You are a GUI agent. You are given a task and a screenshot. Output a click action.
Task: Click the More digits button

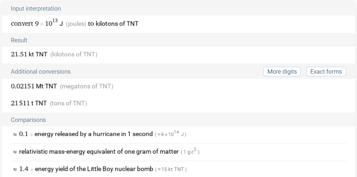(282, 72)
